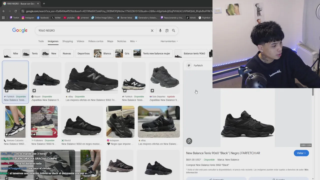Screen dimensions: 320x180
Task: Go to the Google logo homepage
Action: (x=20, y=30)
